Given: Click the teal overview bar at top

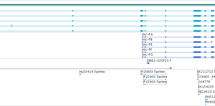Looking at the screenshot, I should pos(108,5).
